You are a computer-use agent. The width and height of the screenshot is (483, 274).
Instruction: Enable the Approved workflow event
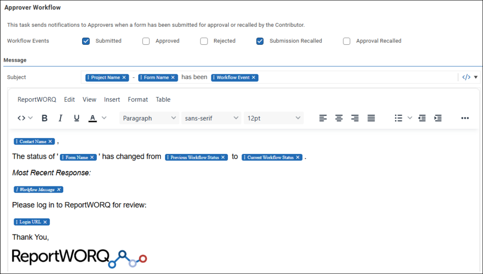(x=146, y=41)
